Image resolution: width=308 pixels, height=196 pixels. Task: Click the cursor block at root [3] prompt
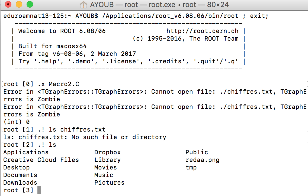[x=39, y=190]
